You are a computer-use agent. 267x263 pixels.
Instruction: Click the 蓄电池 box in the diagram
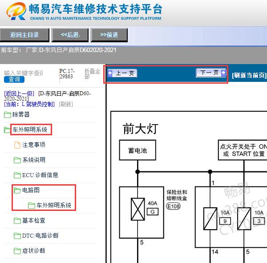(138, 150)
